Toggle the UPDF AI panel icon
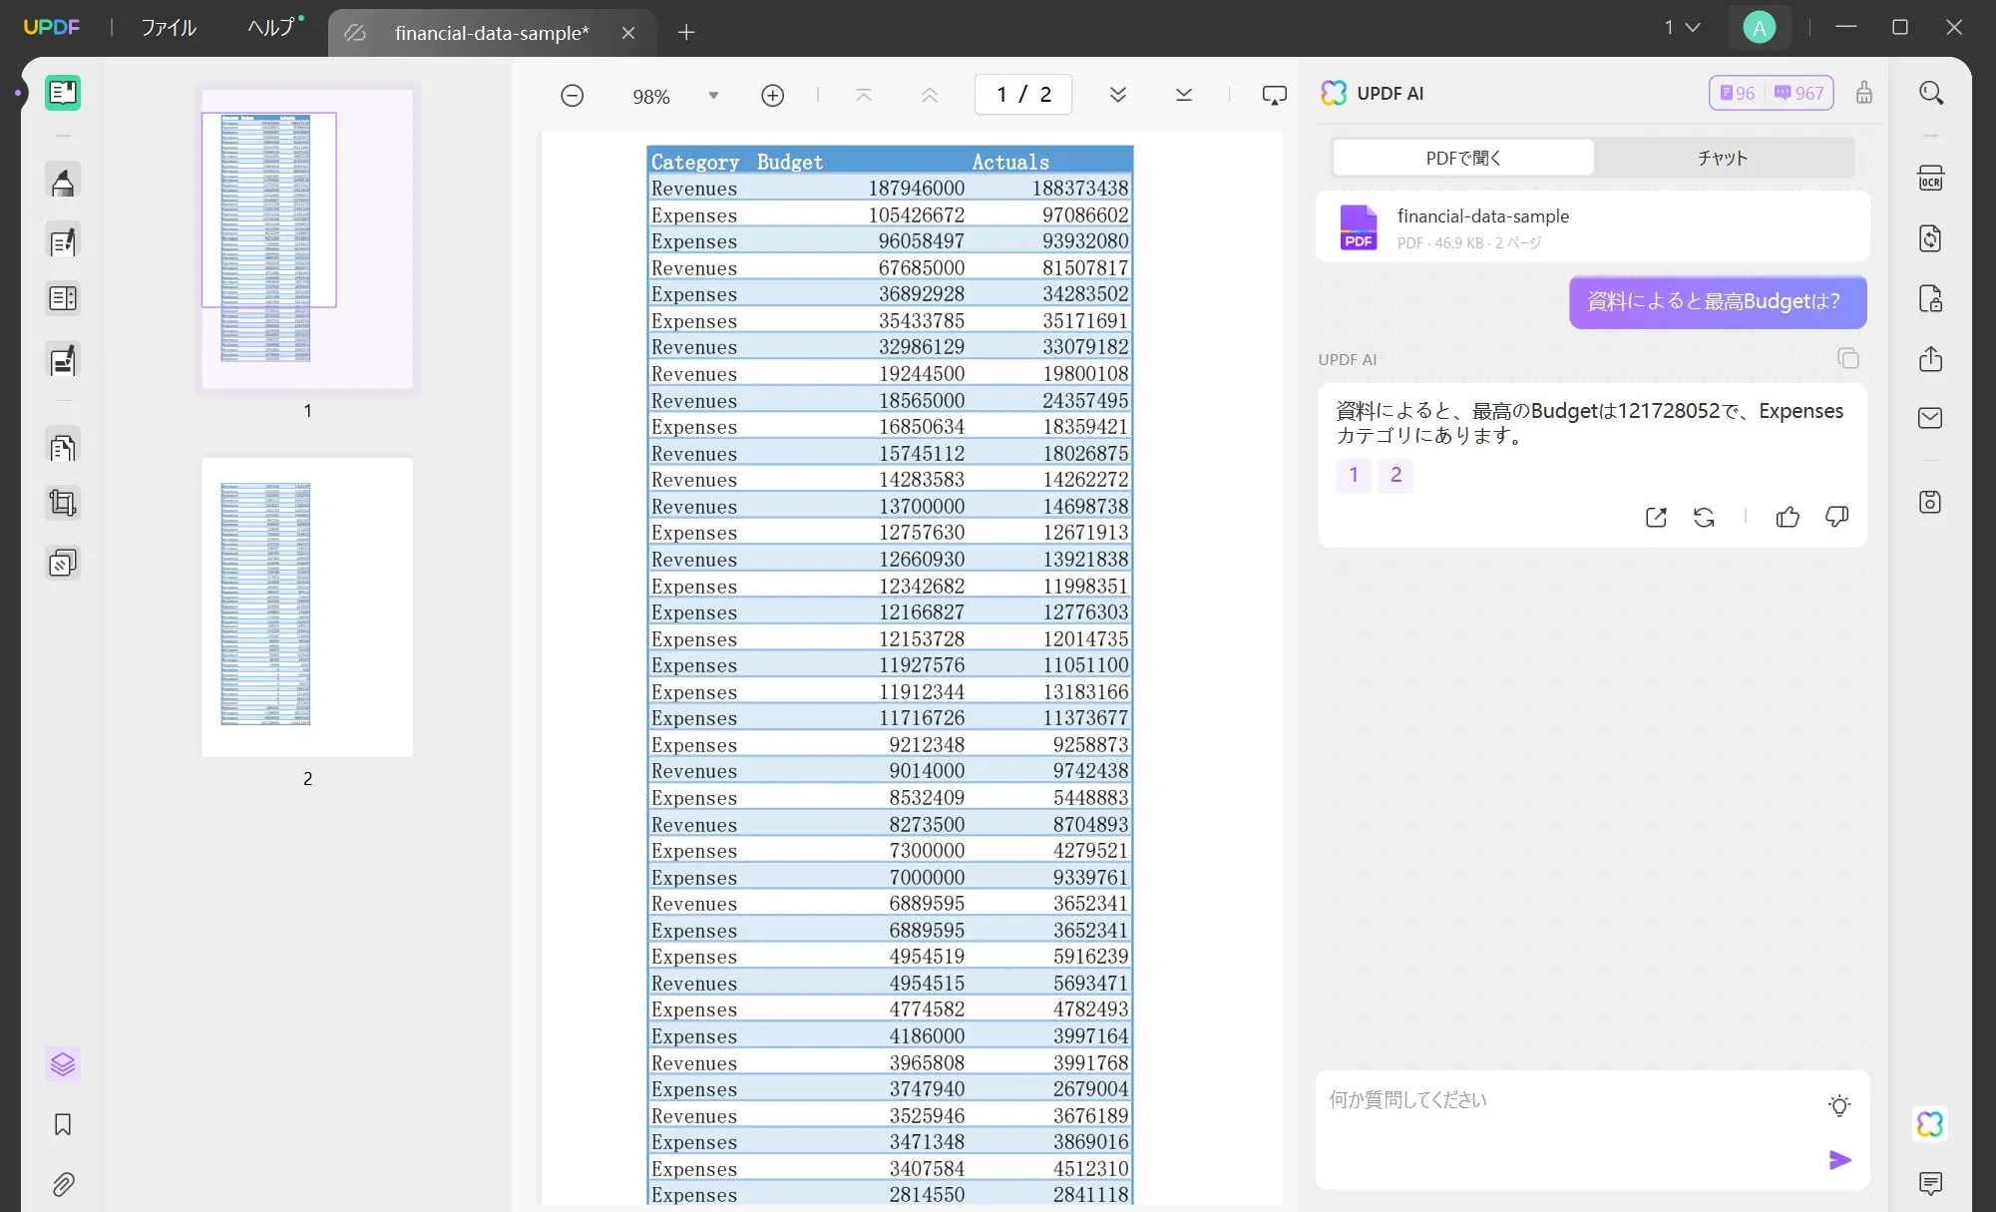The image size is (1996, 1212). point(1931,1124)
